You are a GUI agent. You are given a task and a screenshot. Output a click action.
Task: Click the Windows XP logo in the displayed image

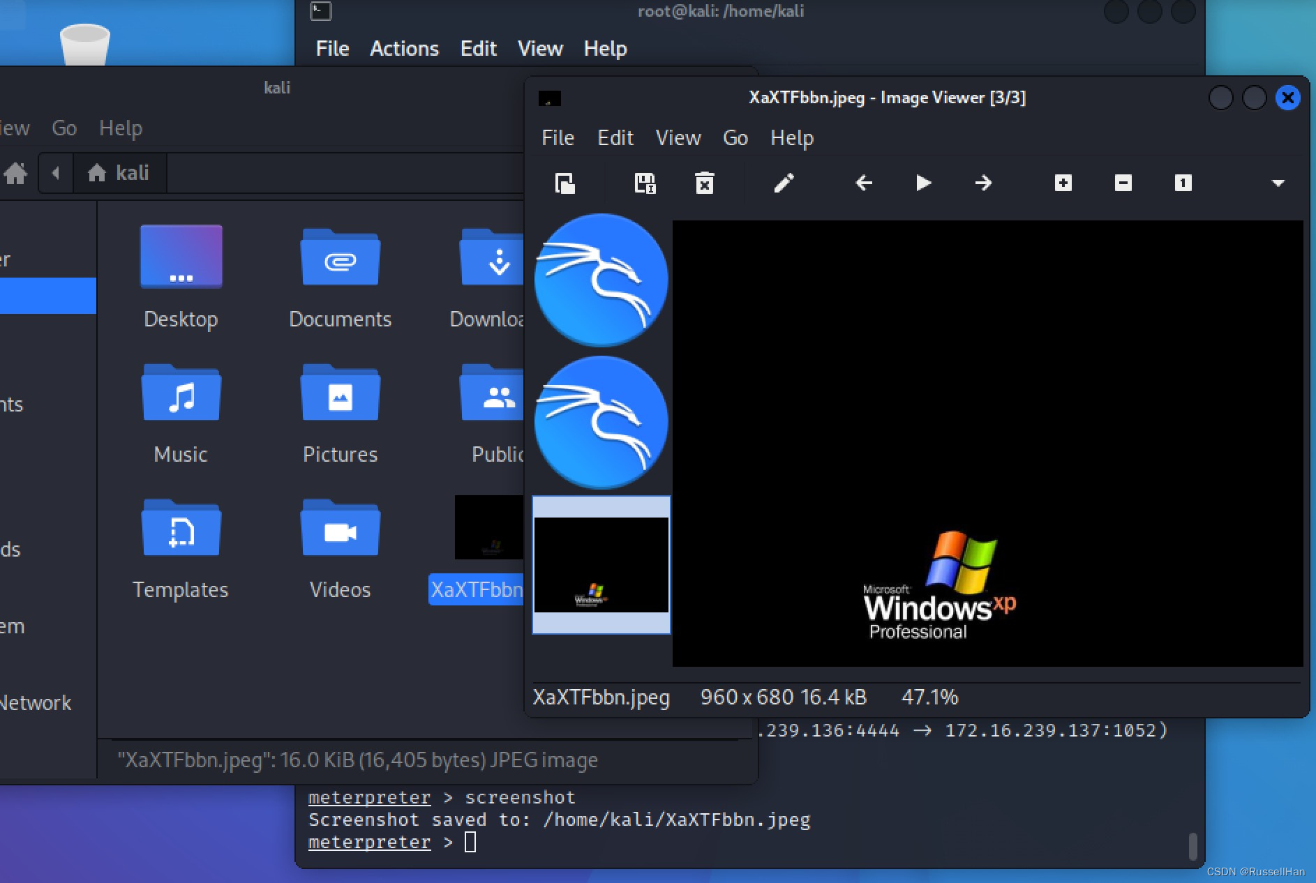pyautogui.click(x=939, y=586)
